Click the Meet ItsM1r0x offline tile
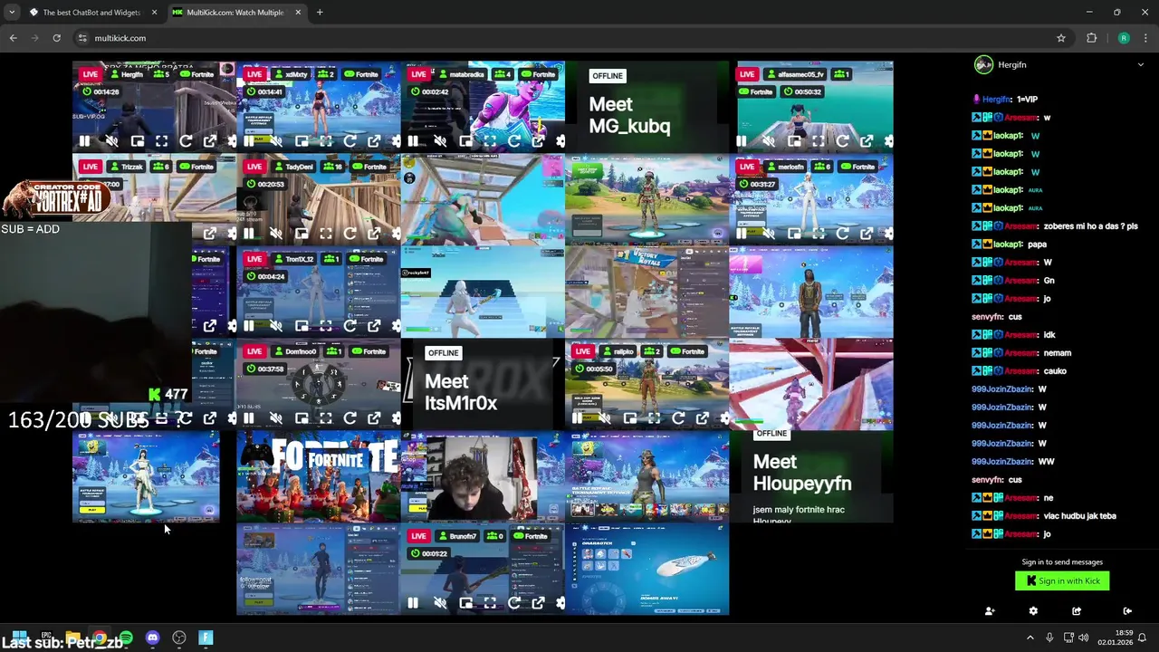 483,384
